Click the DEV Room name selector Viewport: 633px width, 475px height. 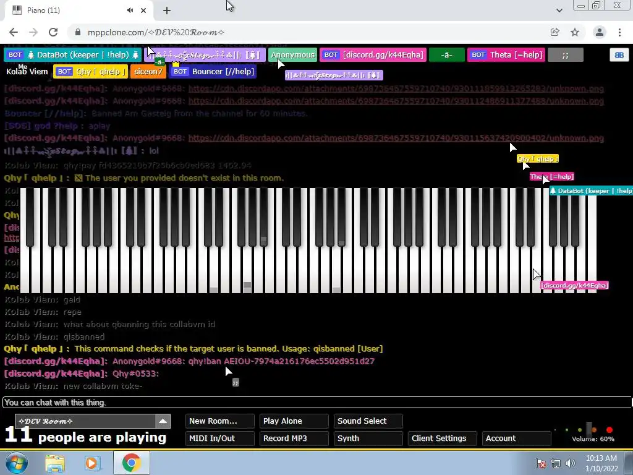point(85,421)
